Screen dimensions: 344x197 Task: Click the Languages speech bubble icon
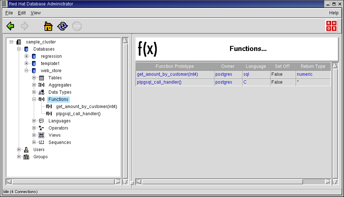coord(41,121)
